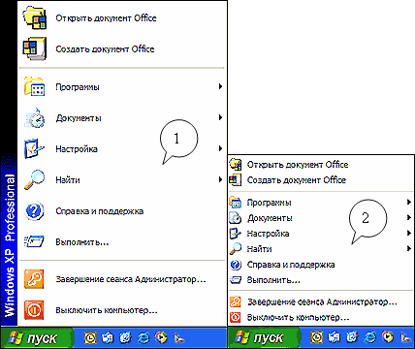The height and width of the screenshot is (349, 415).
Task: Expand Настройка submenu arrow in small-icon menu
Action: pyautogui.click(x=409, y=233)
